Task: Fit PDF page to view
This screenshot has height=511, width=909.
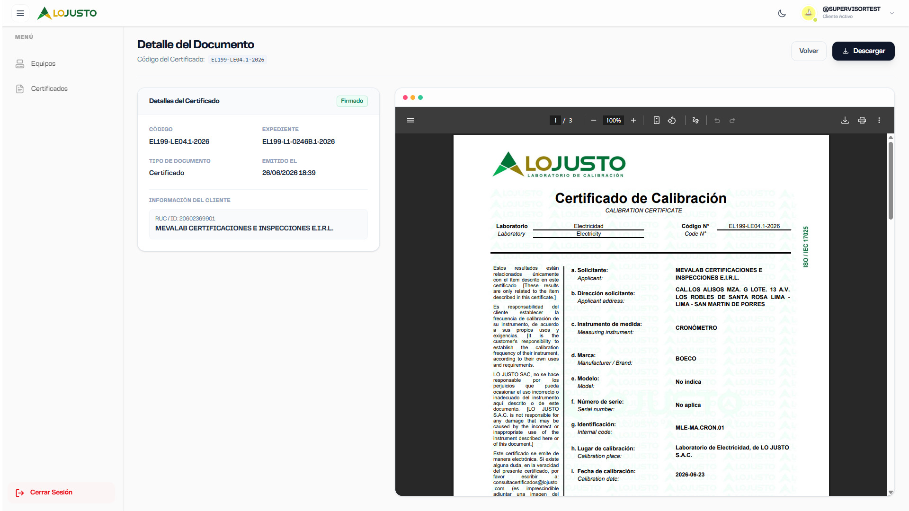Action: pyautogui.click(x=657, y=120)
